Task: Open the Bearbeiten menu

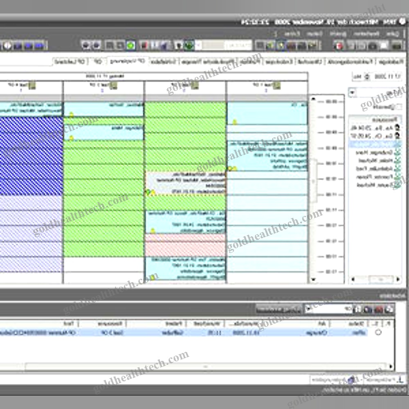Action: 367,34
